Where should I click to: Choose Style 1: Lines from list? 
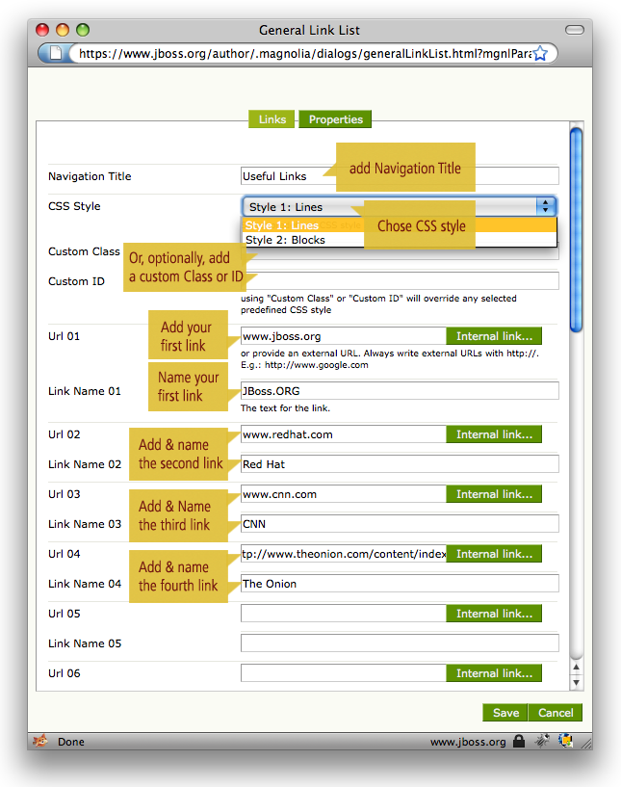(x=283, y=225)
